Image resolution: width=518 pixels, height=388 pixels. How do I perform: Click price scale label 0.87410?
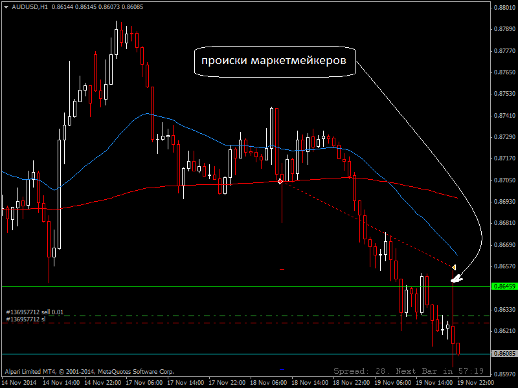click(504, 116)
